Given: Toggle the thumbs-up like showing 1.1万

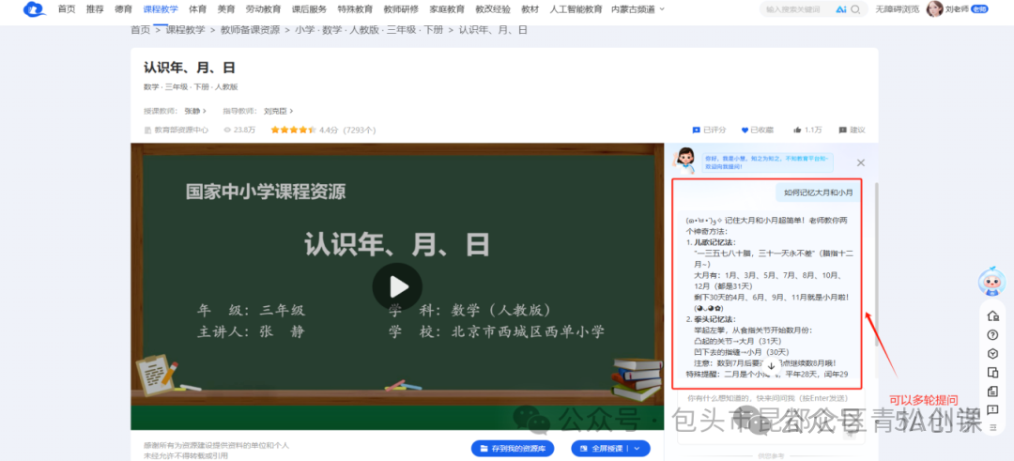Looking at the screenshot, I should coord(807,130).
